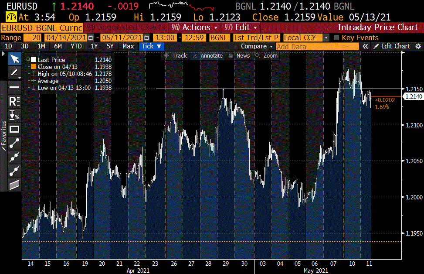The width and height of the screenshot is (424, 274).
Task: Select the Average 1.2050 legend row
Action: click(x=71, y=81)
